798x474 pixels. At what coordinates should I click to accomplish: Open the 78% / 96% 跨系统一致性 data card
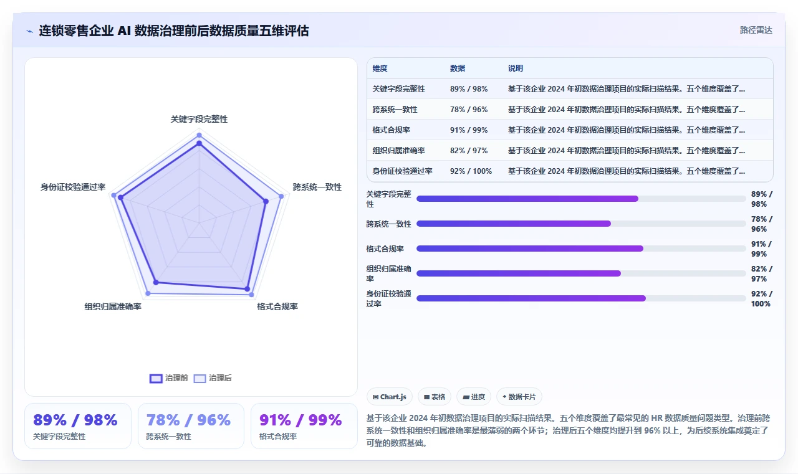191,426
